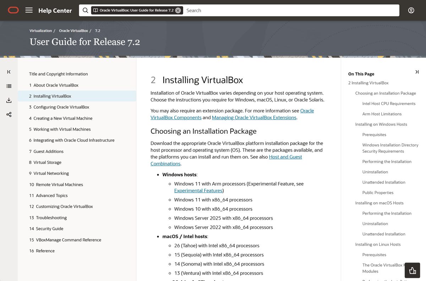Image resolution: width=426 pixels, height=281 pixels.
Task: Click the floating feedback thumbs-up button
Action: tap(413, 270)
